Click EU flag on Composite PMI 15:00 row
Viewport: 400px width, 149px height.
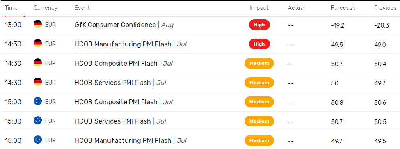tap(38, 101)
